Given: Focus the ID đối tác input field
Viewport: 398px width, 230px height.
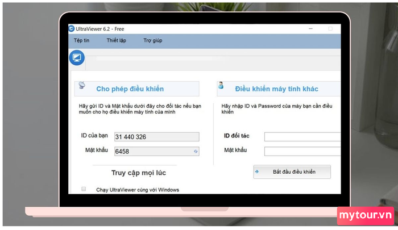Looking at the screenshot, I should point(302,137).
